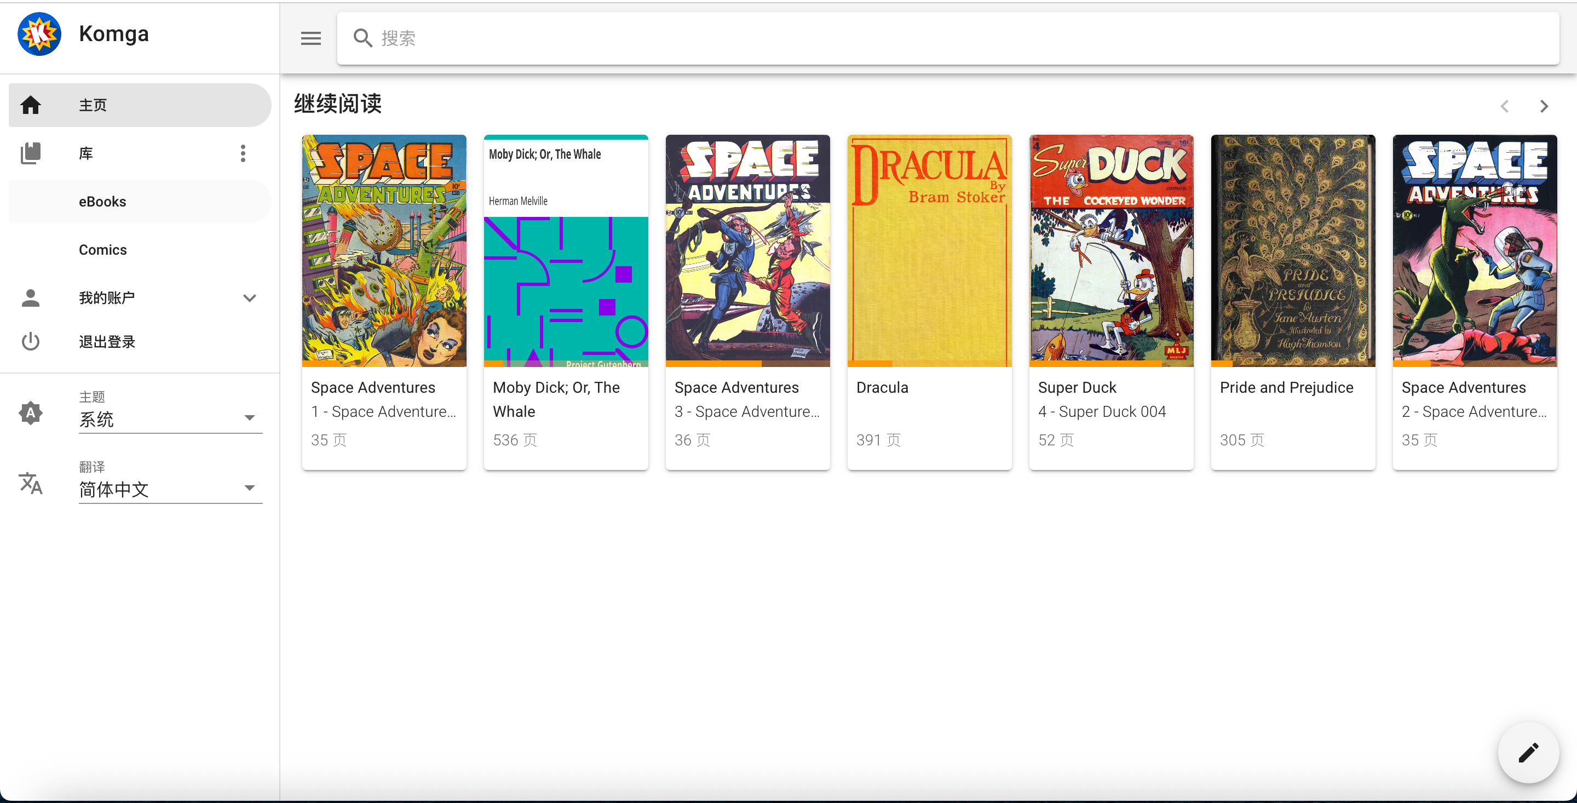The width and height of the screenshot is (1577, 803).
Task: Open the Pride and Prejudice cover thumbnail
Action: [x=1292, y=251]
